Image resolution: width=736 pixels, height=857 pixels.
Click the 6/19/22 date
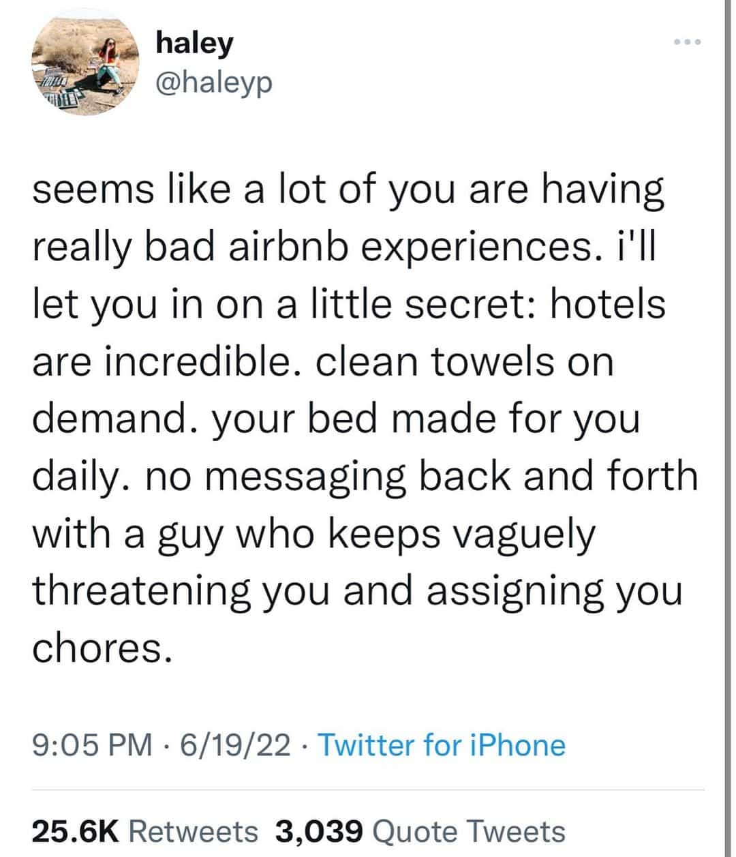[x=234, y=745]
